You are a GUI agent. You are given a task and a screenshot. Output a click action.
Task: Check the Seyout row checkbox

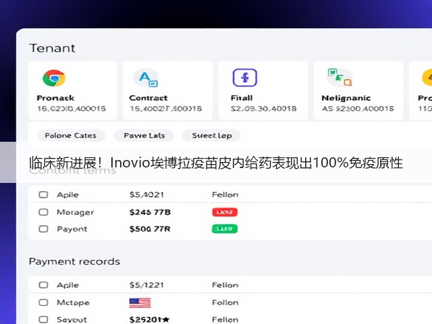coord(43,319)
